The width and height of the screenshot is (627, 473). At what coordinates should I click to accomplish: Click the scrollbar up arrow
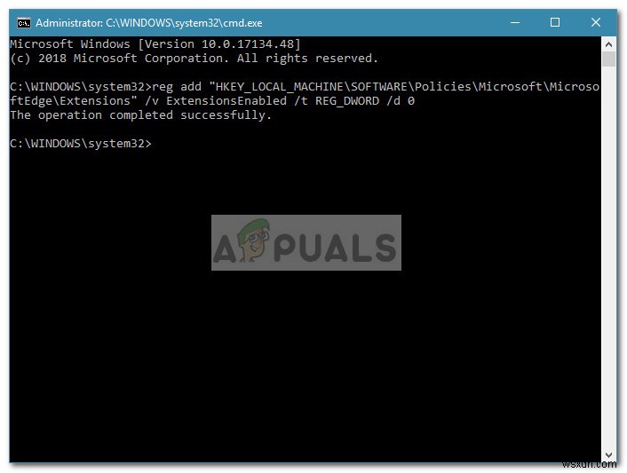pos(608,44)
